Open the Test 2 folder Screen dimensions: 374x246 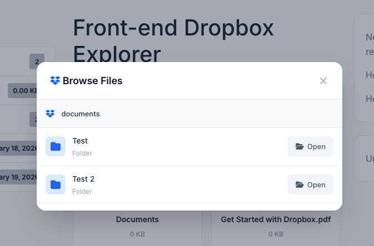(x=310, y=184)
